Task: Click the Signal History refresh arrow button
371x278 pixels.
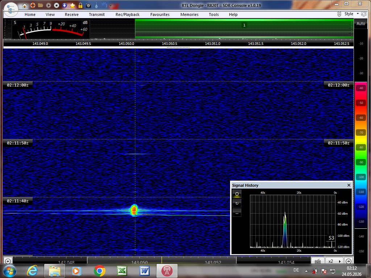Action: tap(237, 203)
